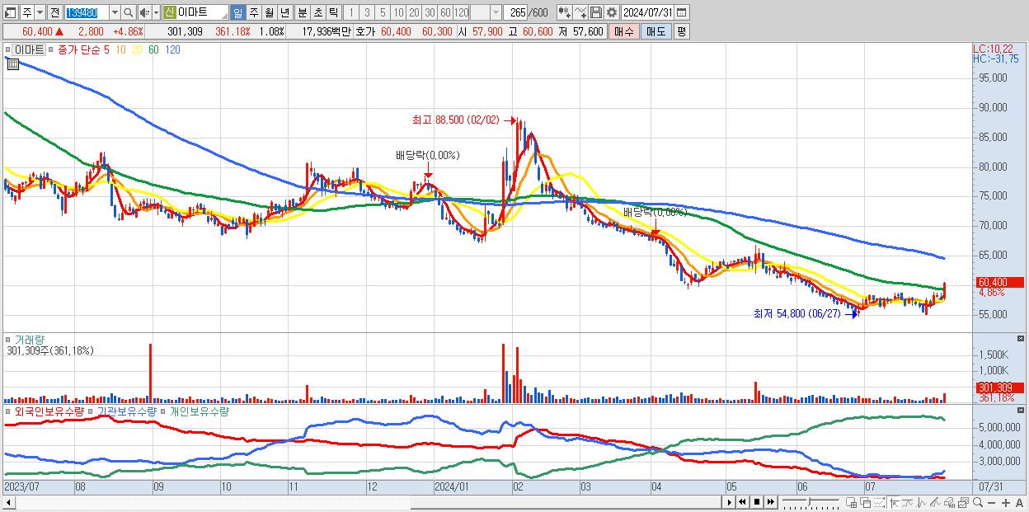Open chart settings gear icon
The image size is (1029, 512).
(x=611, y=12)
